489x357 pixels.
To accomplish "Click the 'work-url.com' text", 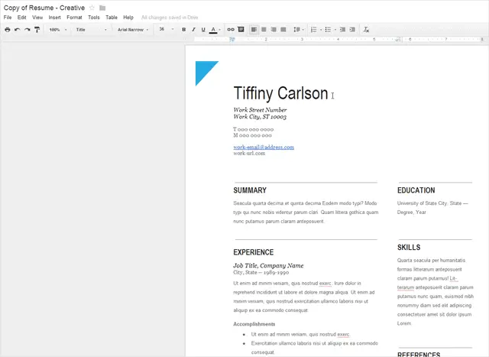I will (249, 153).
